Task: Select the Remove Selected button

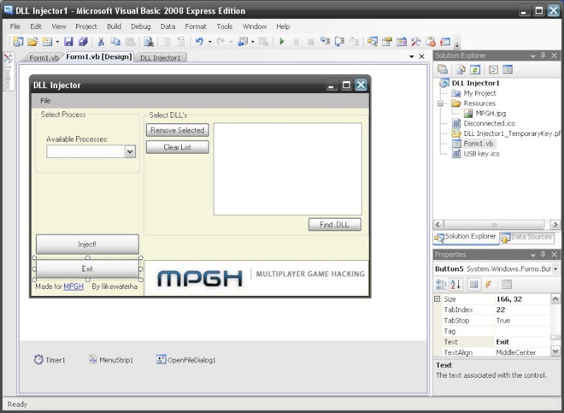Action: [178, 130]
